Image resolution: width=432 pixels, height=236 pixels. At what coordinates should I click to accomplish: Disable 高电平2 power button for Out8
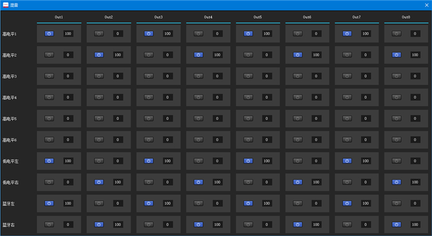pos(396,55)
